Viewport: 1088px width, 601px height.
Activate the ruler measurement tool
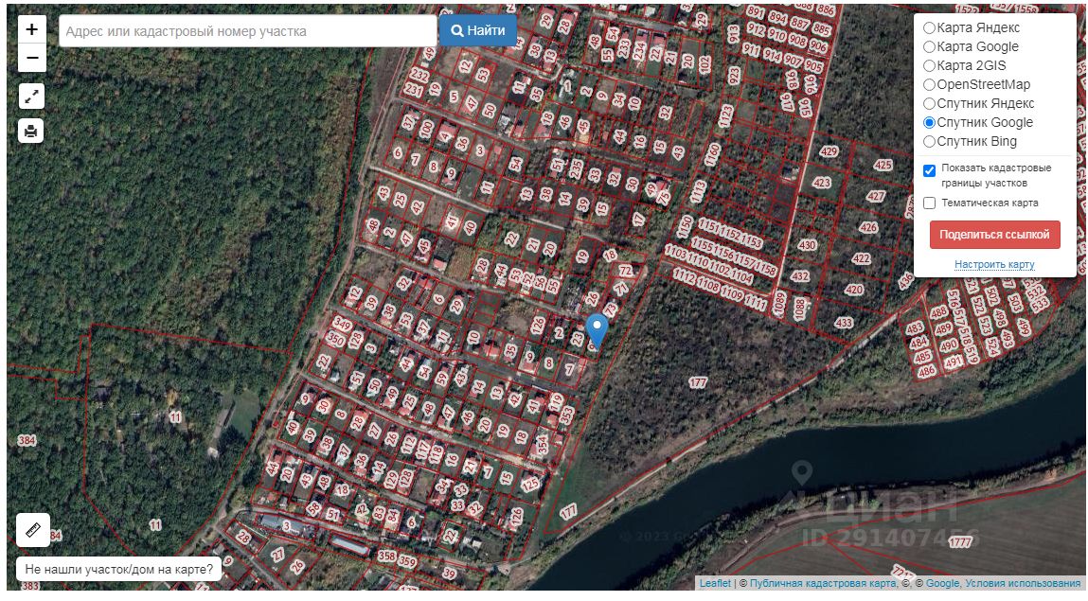pyautogui.click(x=32, y=530)
